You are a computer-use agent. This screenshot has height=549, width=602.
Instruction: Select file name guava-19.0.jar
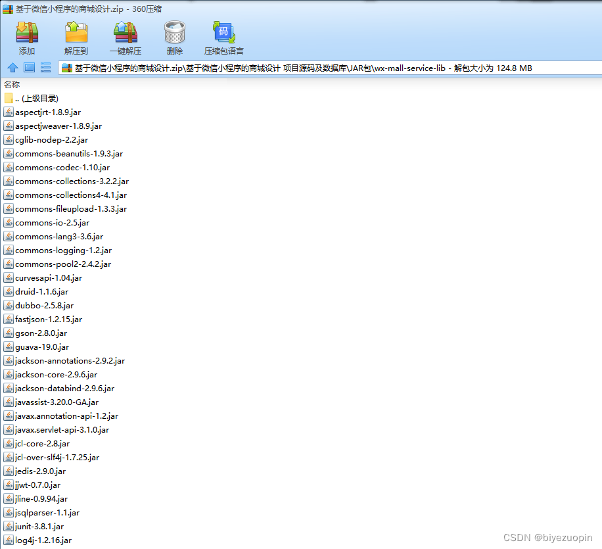pyautogui.click(x=42, y=347)
